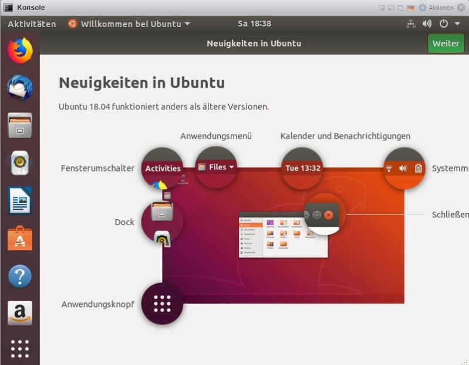The height and width of the screenshot is (365, 469).
Task: Click the power icon in top bar
Action: pyautogui.click(x=444, y=24)
